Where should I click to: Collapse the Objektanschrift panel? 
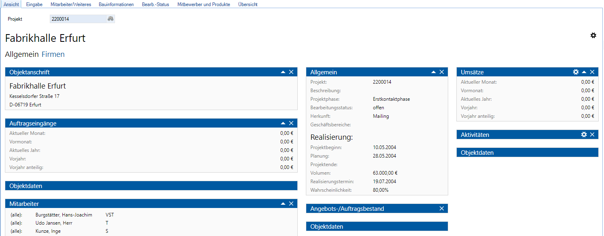click(x=283, y=72)
